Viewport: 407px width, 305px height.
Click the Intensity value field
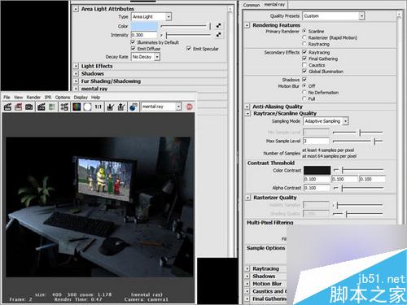click(144, 35)
